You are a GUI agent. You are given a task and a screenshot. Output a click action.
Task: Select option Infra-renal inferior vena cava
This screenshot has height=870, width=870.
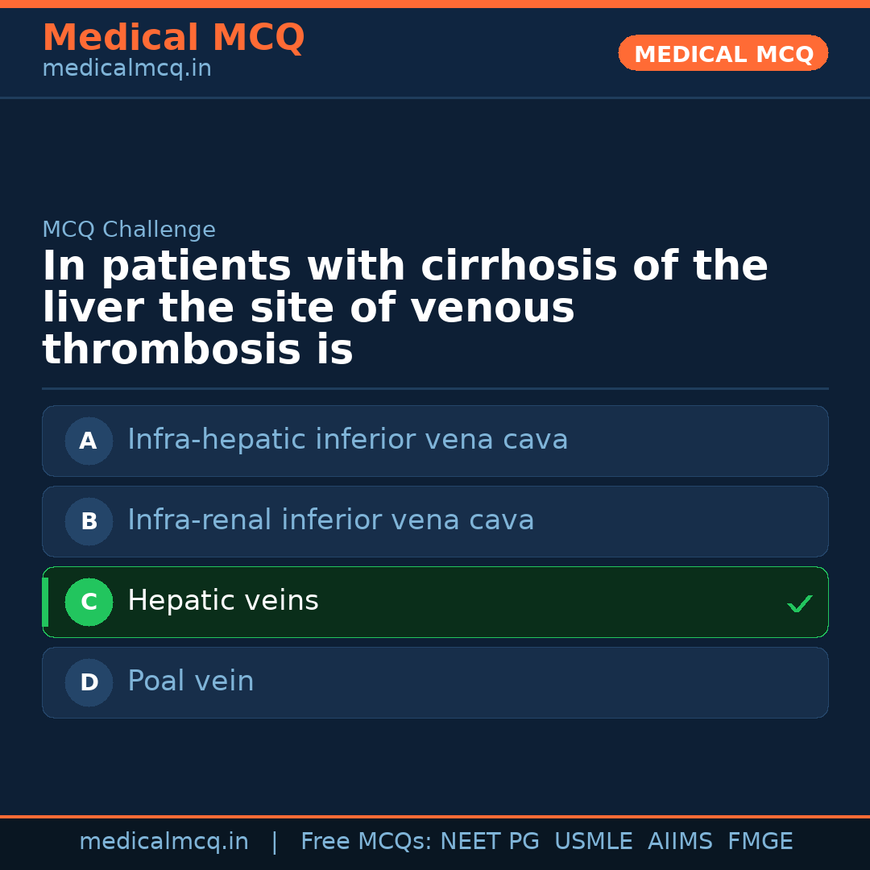330,520
